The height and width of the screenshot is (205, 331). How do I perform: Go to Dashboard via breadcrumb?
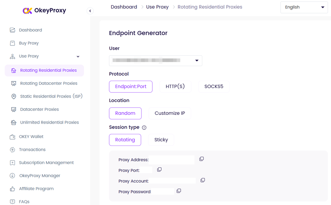coord(124,7)
